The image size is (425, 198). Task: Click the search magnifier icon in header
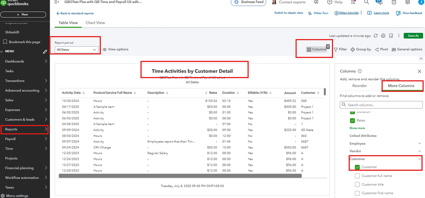tap(366, 2)
